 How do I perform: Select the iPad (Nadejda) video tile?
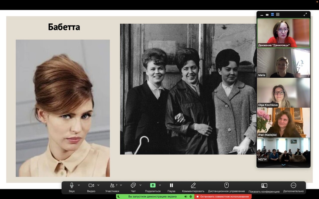tap(283, 123)
